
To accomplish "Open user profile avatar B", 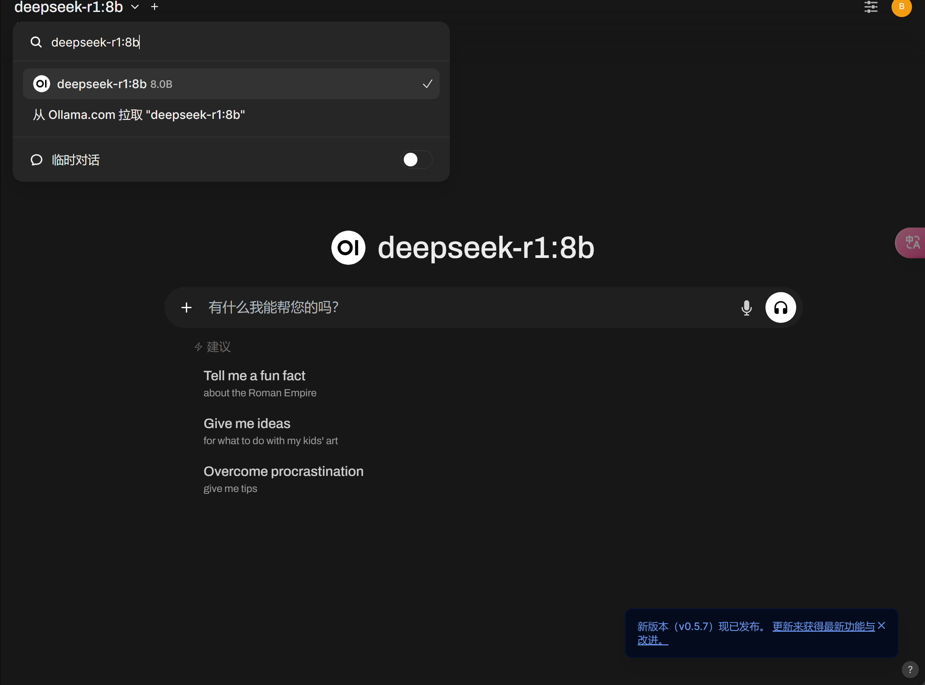I will pos(901,6).
